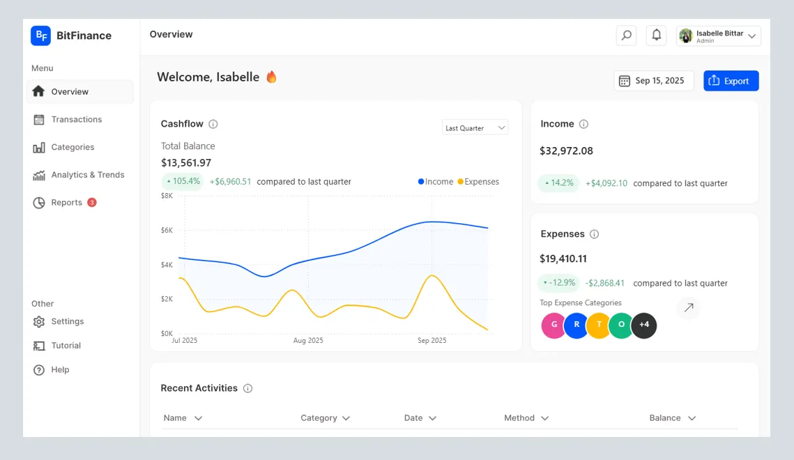The height and width of the screenshot is (460, 794).
Task: Open the expenses detail arrow icon
Action: pyautogui.click(x=688, y=307)
